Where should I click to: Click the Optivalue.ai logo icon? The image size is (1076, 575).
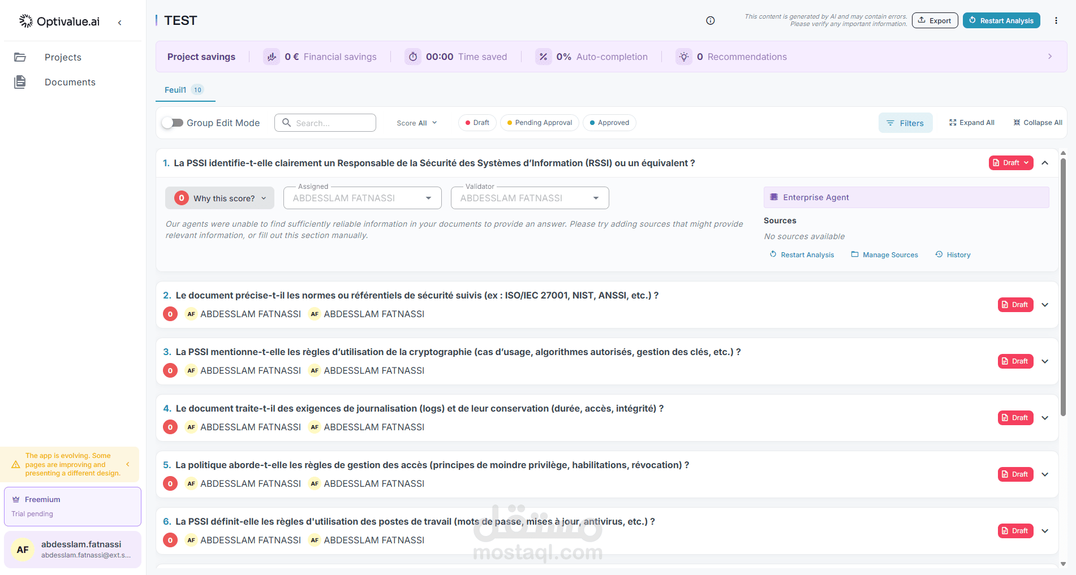pyautogui.click(x=26, y=21)
